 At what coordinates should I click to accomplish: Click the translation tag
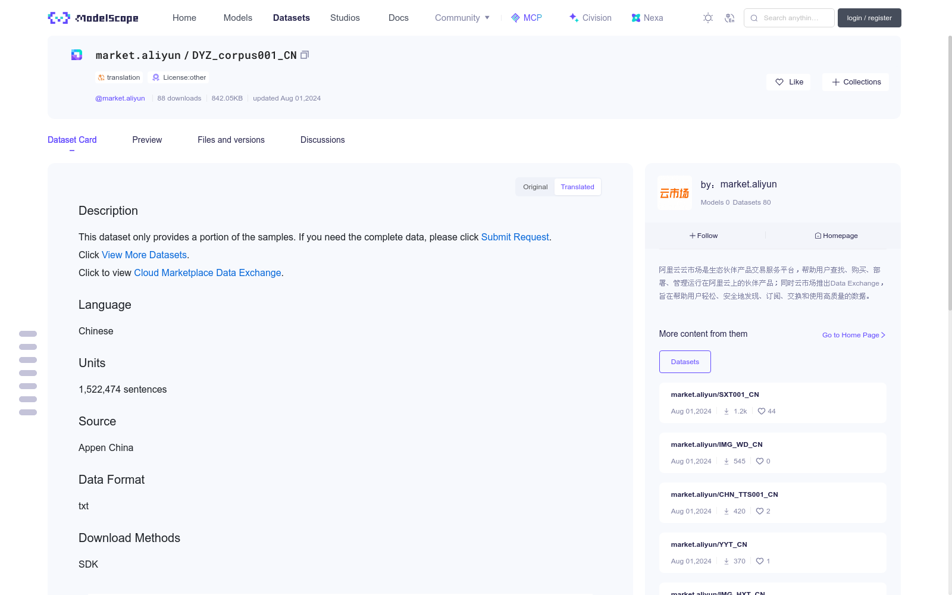coord(119,77)
